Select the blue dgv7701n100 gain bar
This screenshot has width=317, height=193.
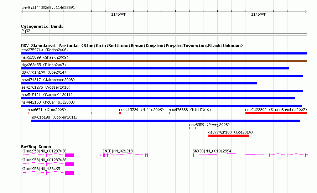click(162, 76)
